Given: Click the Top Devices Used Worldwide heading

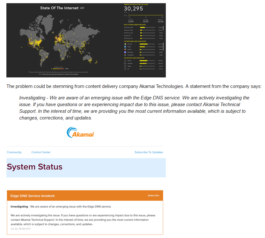Looking at the screenshot, I should click(134, 58).
